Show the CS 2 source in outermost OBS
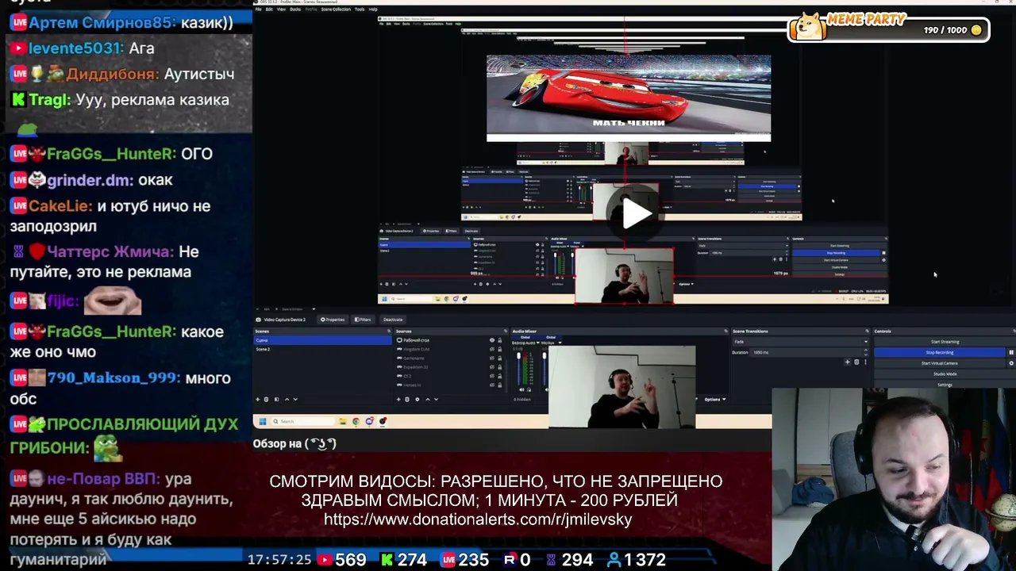This screenshot has width=1016, height=571. (491, 375)
